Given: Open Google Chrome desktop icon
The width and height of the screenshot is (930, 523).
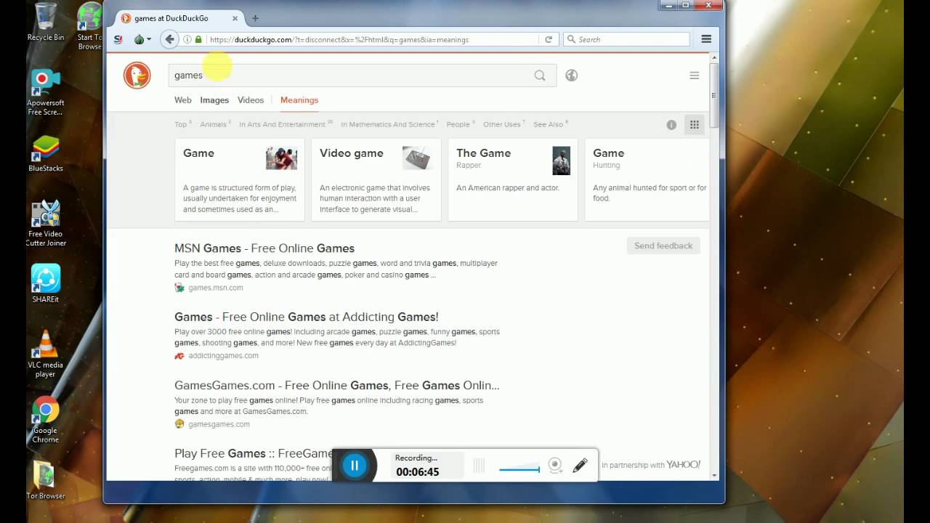Looking at the screenshot, I should tap(45, 420).
